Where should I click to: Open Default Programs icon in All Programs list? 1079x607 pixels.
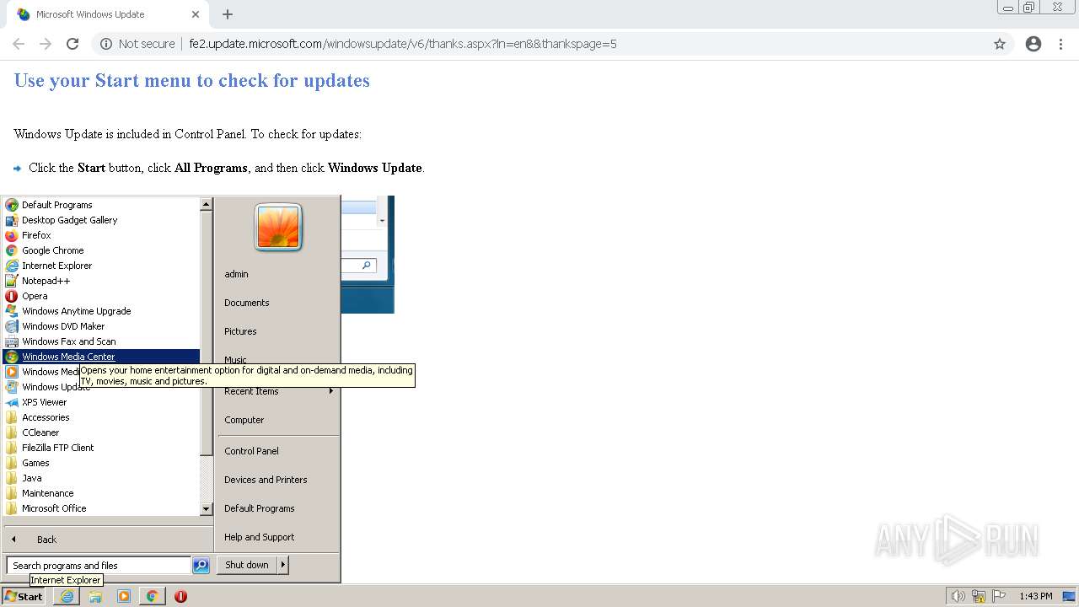[x=12, y=205]
